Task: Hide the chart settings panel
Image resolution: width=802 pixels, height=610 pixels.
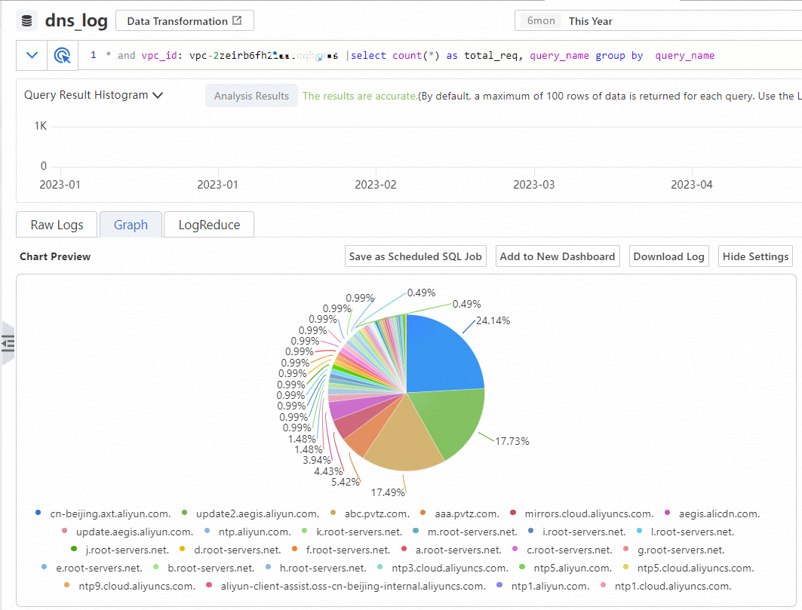Action: pyautogui.click(x=755, y=256)
